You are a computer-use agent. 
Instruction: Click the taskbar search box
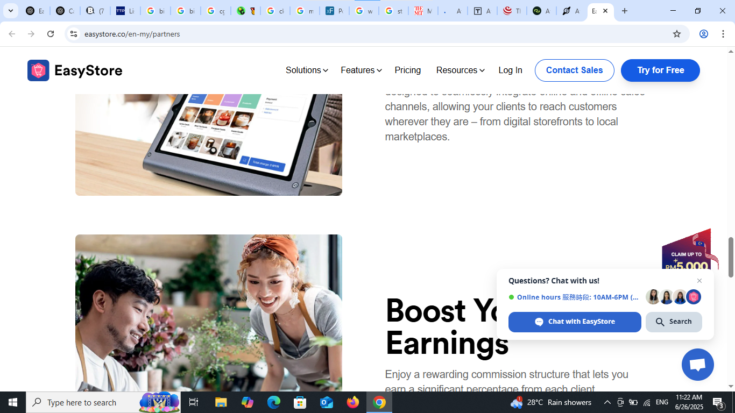point(103,402)
